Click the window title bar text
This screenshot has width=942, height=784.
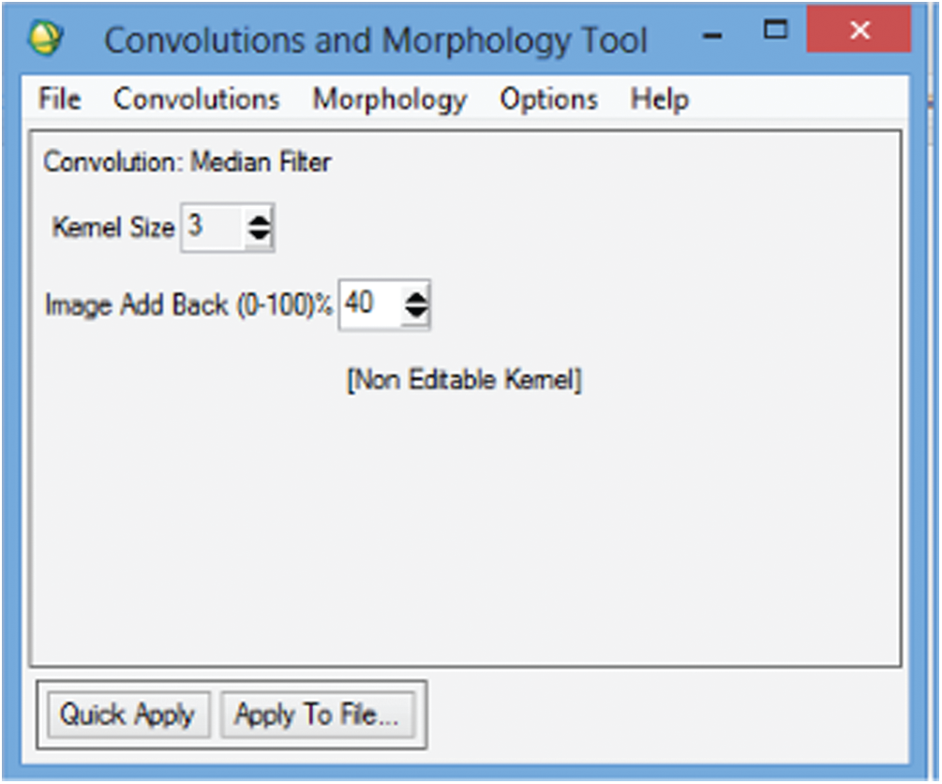pos(375,40)
